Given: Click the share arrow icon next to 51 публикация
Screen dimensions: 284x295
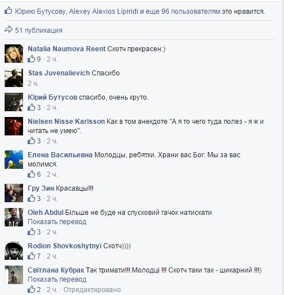Looking at the screenshot, I should click(x=9, y=30).
